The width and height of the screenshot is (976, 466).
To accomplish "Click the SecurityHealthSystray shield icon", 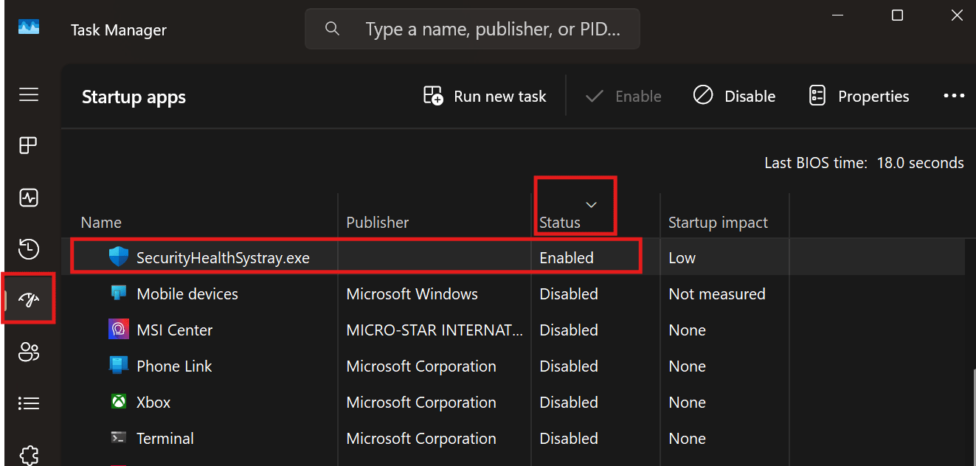I will pos(118,257).
